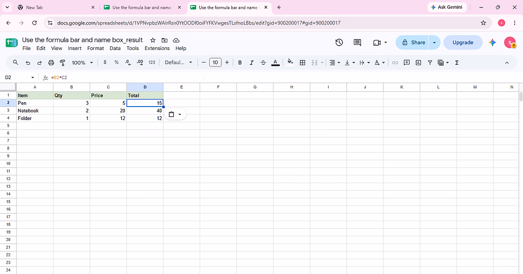Toggle bold formatting

click(240, 63)
